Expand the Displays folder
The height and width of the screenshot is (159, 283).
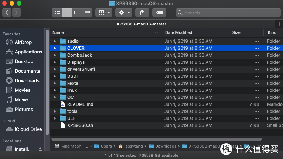(55, 62)
